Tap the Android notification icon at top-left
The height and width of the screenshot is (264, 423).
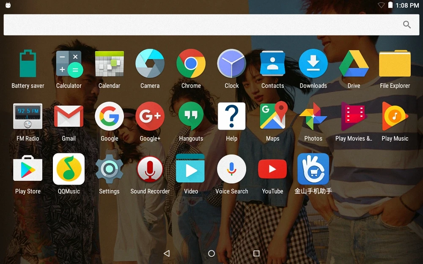click(x=8, y=5)
